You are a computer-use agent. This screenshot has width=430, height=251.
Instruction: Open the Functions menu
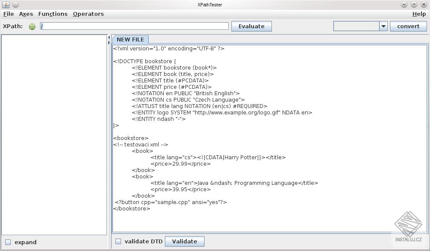click(53, 14)
